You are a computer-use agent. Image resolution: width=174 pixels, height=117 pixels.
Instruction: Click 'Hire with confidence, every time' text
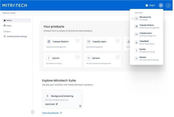tap(56, 100)
